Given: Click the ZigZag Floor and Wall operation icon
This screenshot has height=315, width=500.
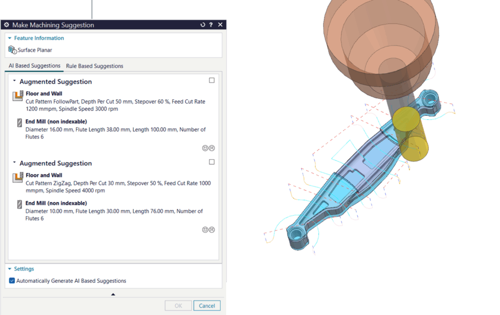Looking at the screenshot, I should [18, 178].
